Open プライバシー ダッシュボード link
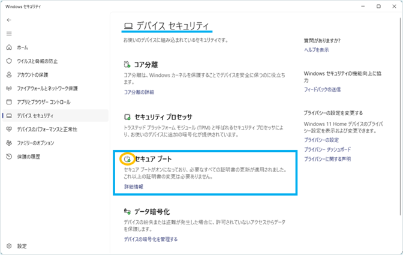This screenshot has height=255, width=403. [327, 149]
